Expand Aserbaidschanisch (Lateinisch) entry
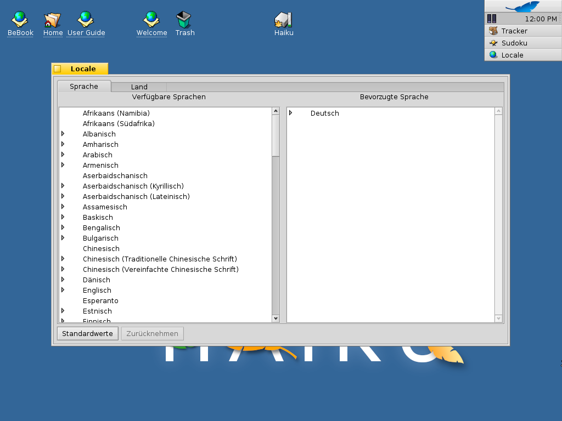 [x=63, y=196]
